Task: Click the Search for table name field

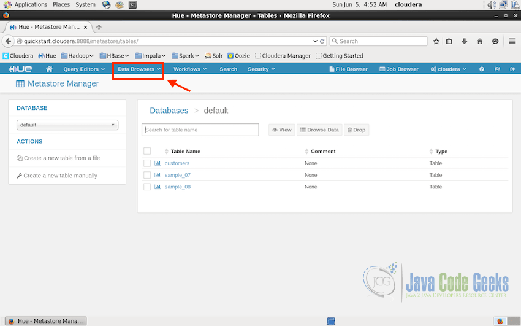Action: pos(200,130)
